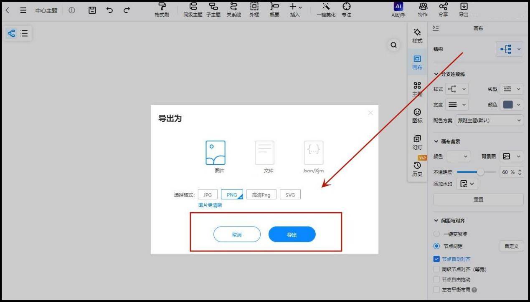Screen dimensions: 530x302
Task: Open the 画布 canvas tab
Action: coord(417,63)
